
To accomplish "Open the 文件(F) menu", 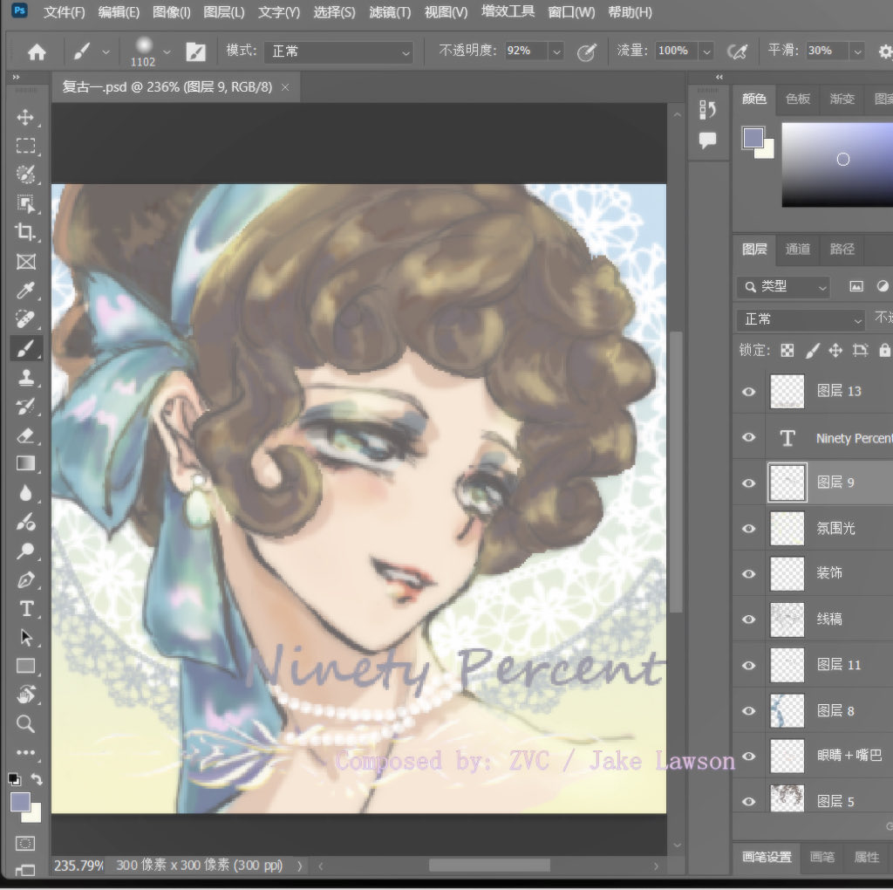I will [64, 12].
